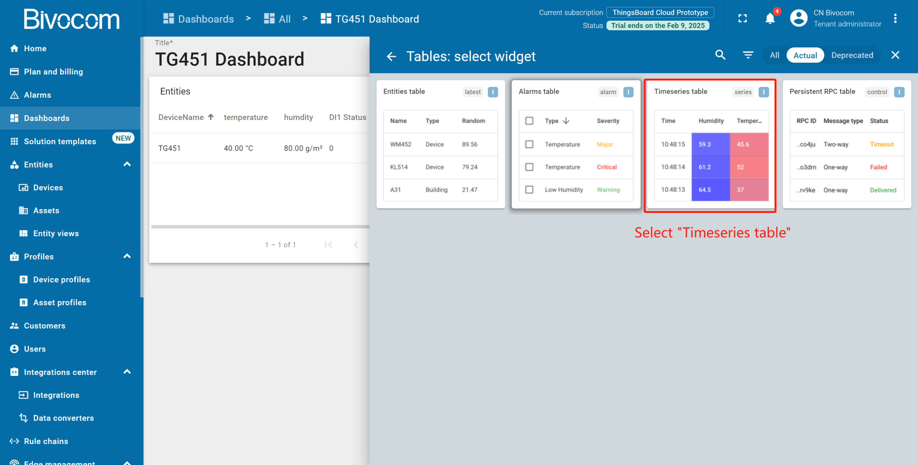
Task: Click the search icon in widget panel
Action: pos(720,55)
